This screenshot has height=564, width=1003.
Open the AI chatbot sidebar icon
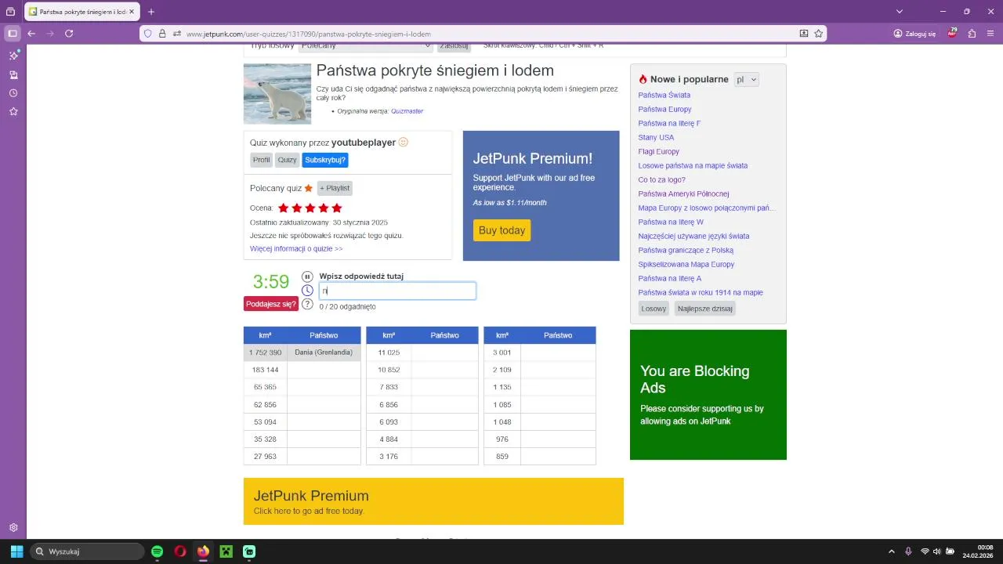coord(13,56)
